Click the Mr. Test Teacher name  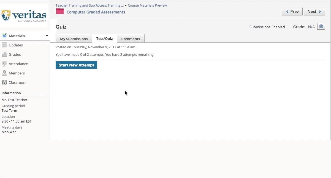pos(15,100)
